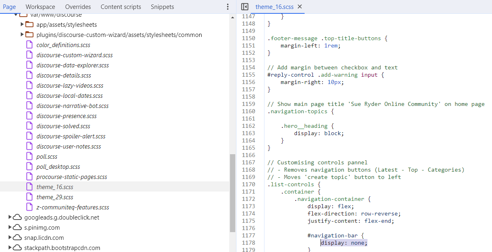Expand the snap.licdn.com domain arrow
Viewport: 492px width, 252px height.
coord(10,237)
